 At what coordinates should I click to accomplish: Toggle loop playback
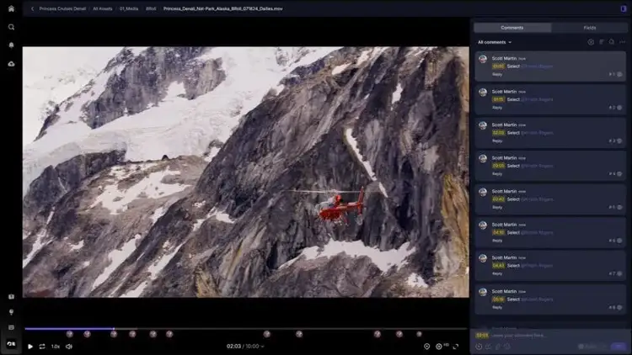(x=42, y=346)
